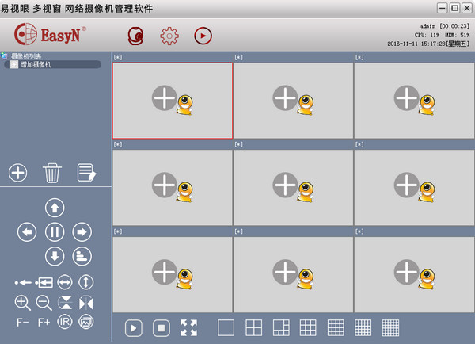Viewport: 475px width, 344px height.
Task: Pan camera right with the right arrow
Action: [81, 231]
